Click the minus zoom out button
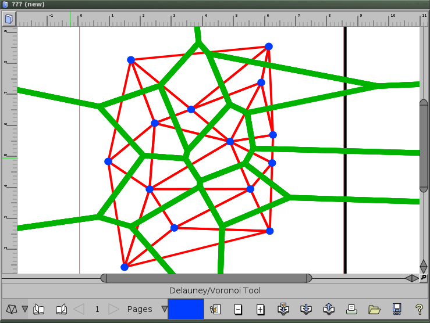The height and width of the screenshot is (323, 430). (x=238, y=309)
